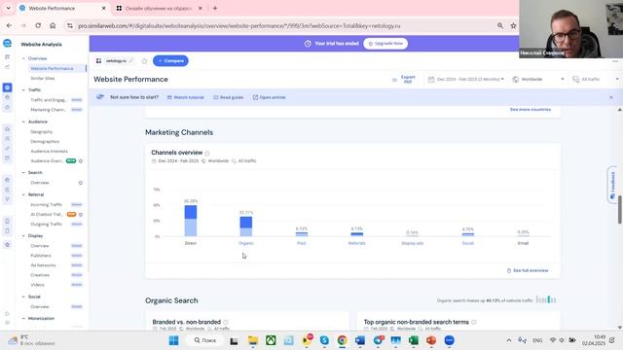Go to browser home page
Screen dimensions: 623x350
53,26
